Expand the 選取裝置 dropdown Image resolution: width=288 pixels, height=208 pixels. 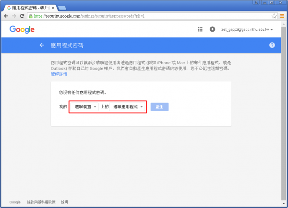[x=84, y=106]
